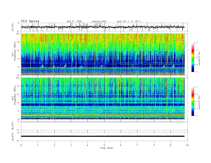This screenshot has height=163, width=211.
Task: Select the date text "Feb. 9, 2016"
Action: 74,21
